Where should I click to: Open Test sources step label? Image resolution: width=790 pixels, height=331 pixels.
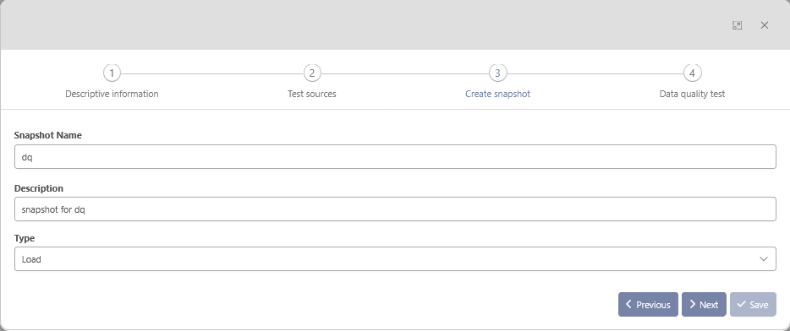point(312,94)
